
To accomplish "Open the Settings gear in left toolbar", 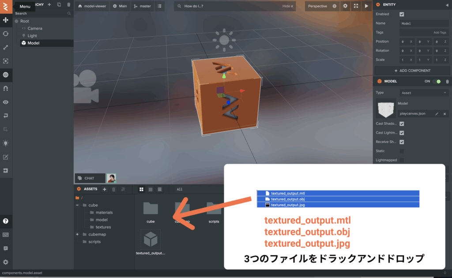I will pos(5,262).
